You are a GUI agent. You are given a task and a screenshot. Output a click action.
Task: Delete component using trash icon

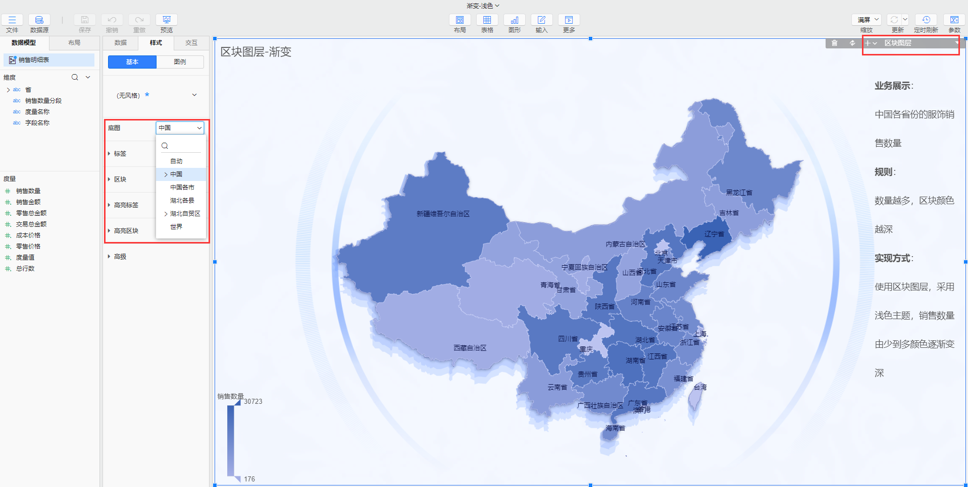pyautogui.click(x=834, y=43)
